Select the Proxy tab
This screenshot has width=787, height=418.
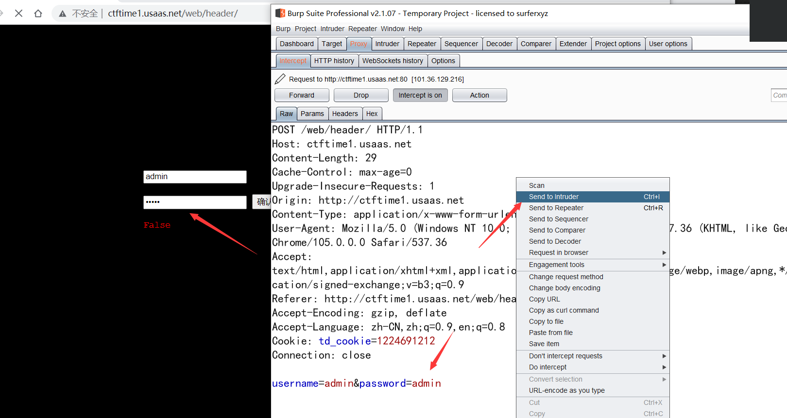[x=359, y=44]
